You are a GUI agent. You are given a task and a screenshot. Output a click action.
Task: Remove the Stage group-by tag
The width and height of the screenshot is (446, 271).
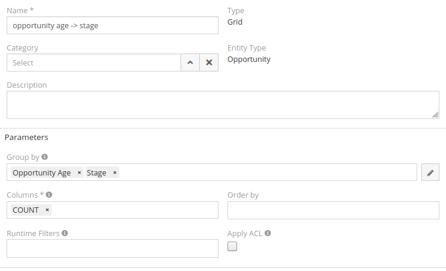(x=115, y=173)
